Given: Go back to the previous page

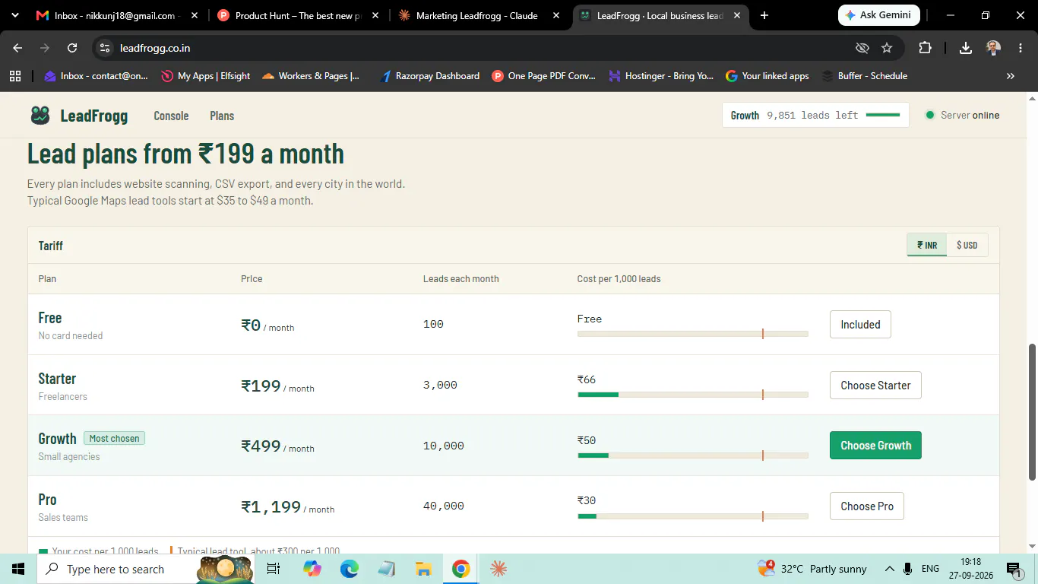Looking at the screenshot, I should tap(17, 48).
